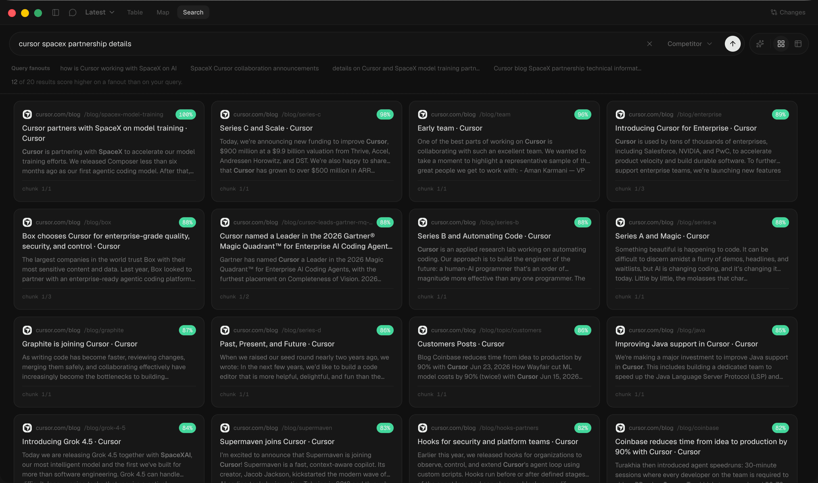Click the 85% badge on Java card

[780, 330]
